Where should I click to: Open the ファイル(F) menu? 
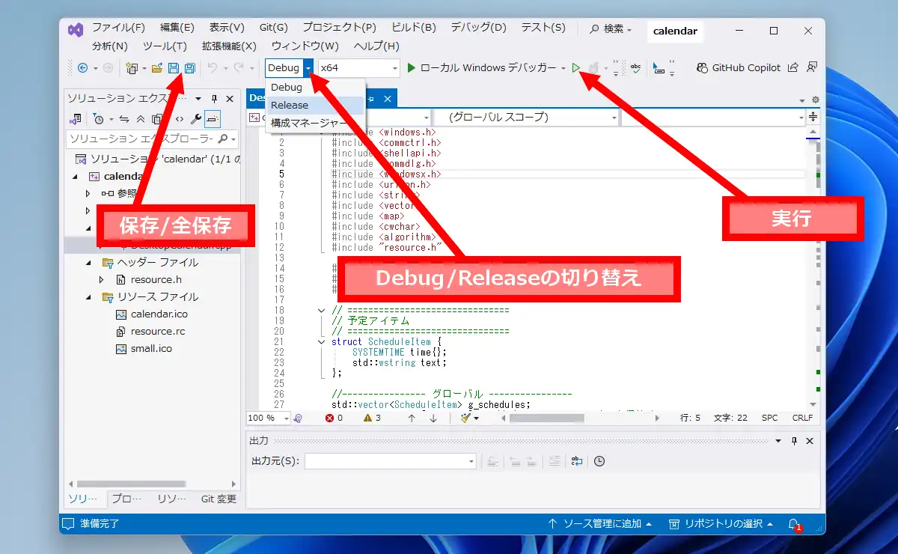click(x=118, y=28)
